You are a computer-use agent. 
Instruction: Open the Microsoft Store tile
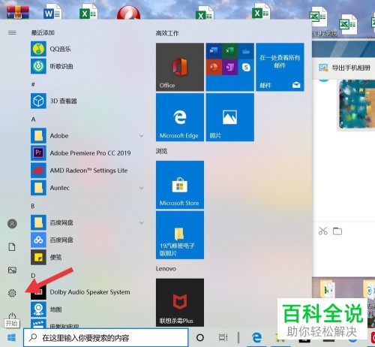coord(180,185)
